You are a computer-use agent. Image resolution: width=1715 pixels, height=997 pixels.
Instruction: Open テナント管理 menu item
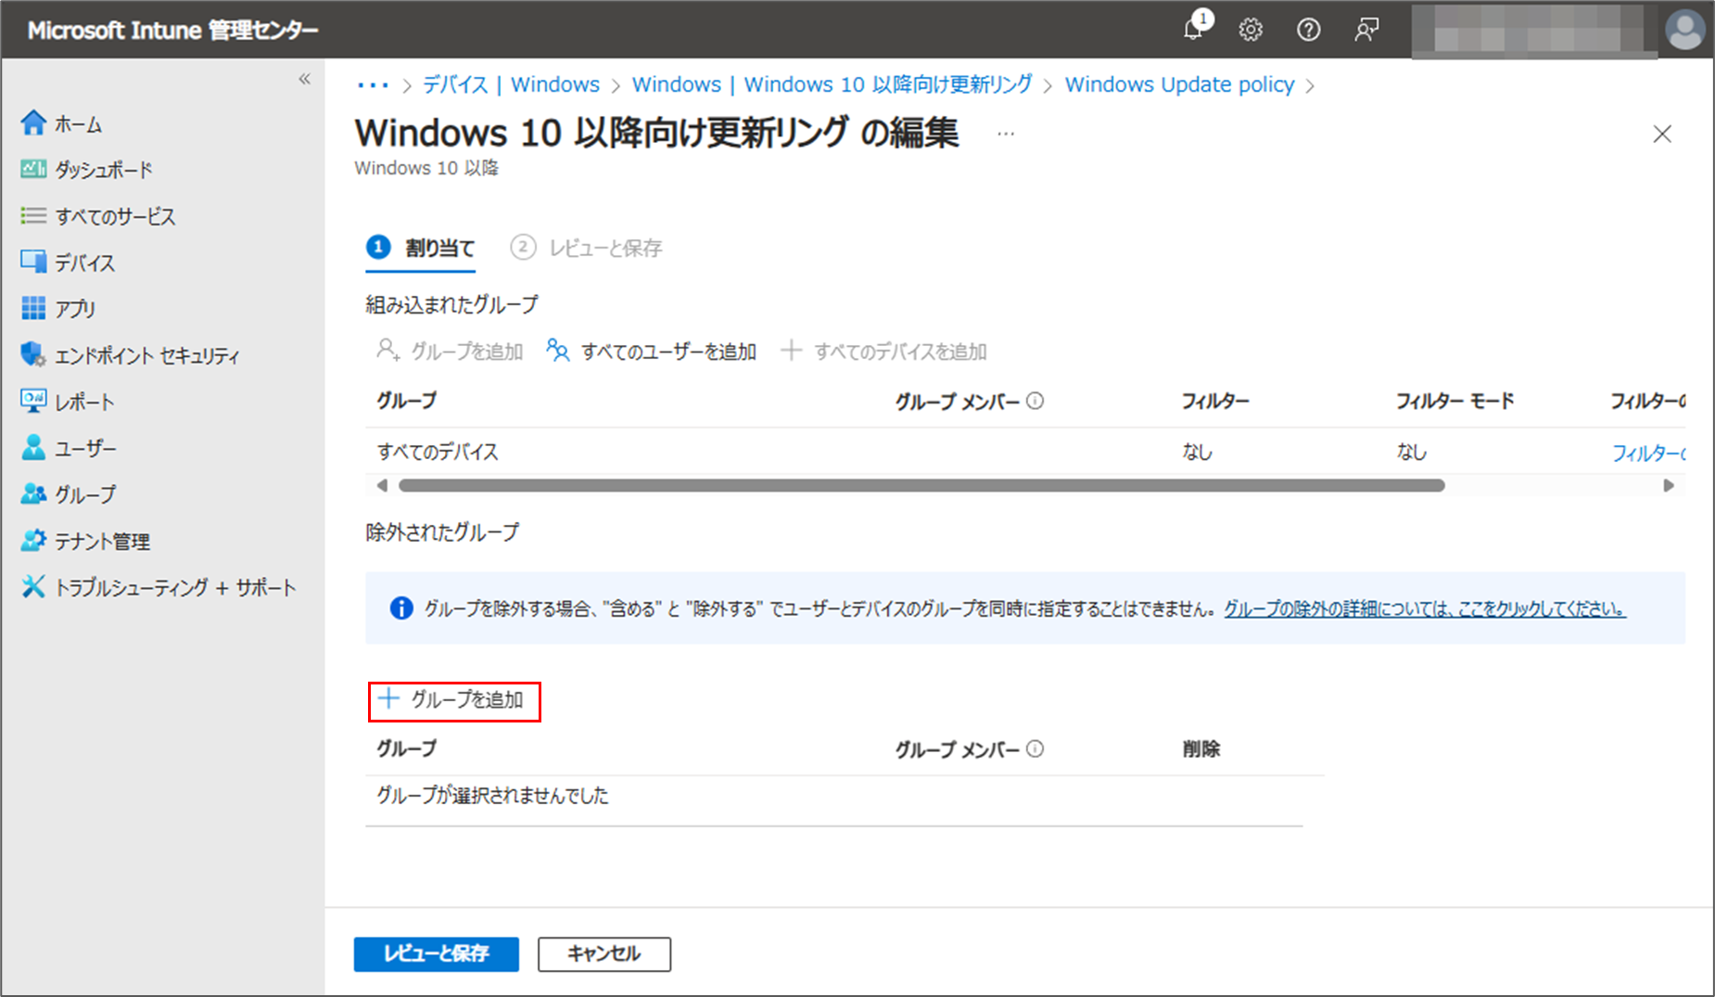point(102,541)
